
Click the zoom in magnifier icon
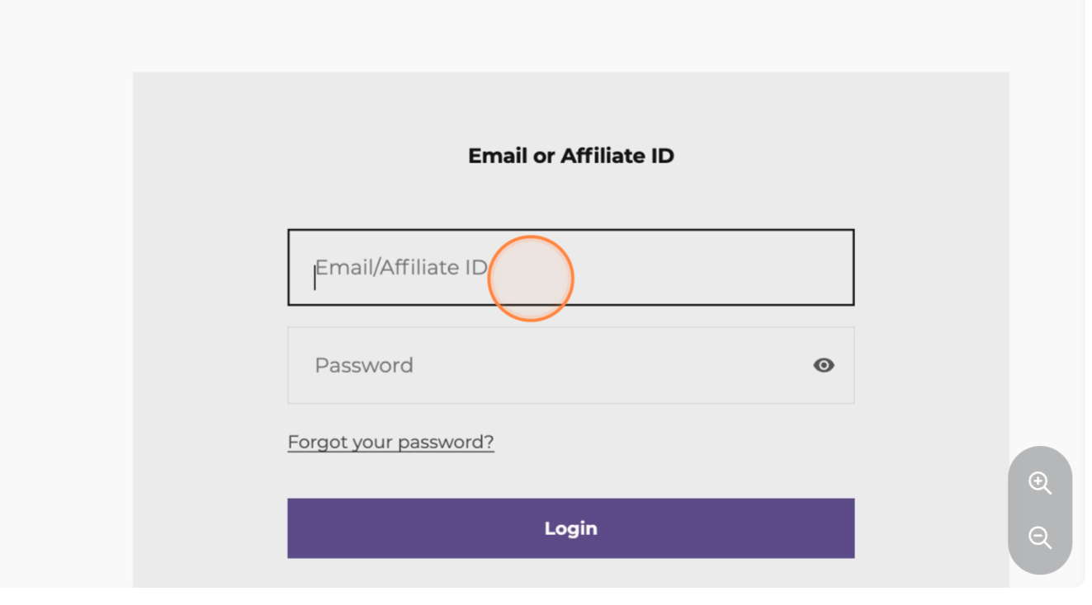pyautogui.click(x=1039, y=483)
